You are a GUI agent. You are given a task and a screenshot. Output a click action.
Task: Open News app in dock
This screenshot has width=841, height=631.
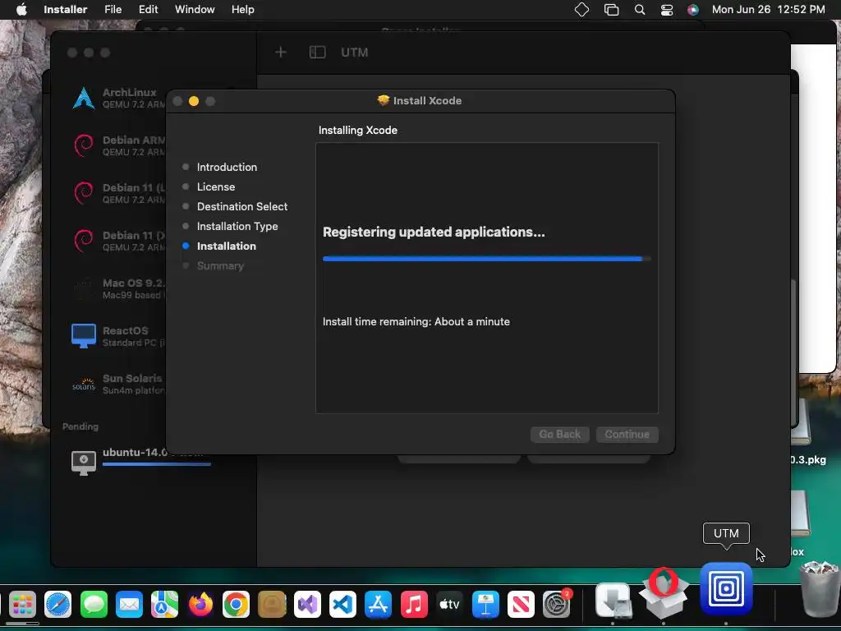tap(521, 605)
